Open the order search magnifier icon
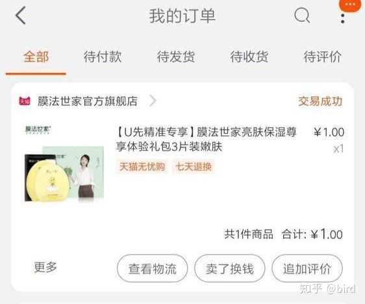This screenshot has height=304, width=365. [x=302, y=16]
